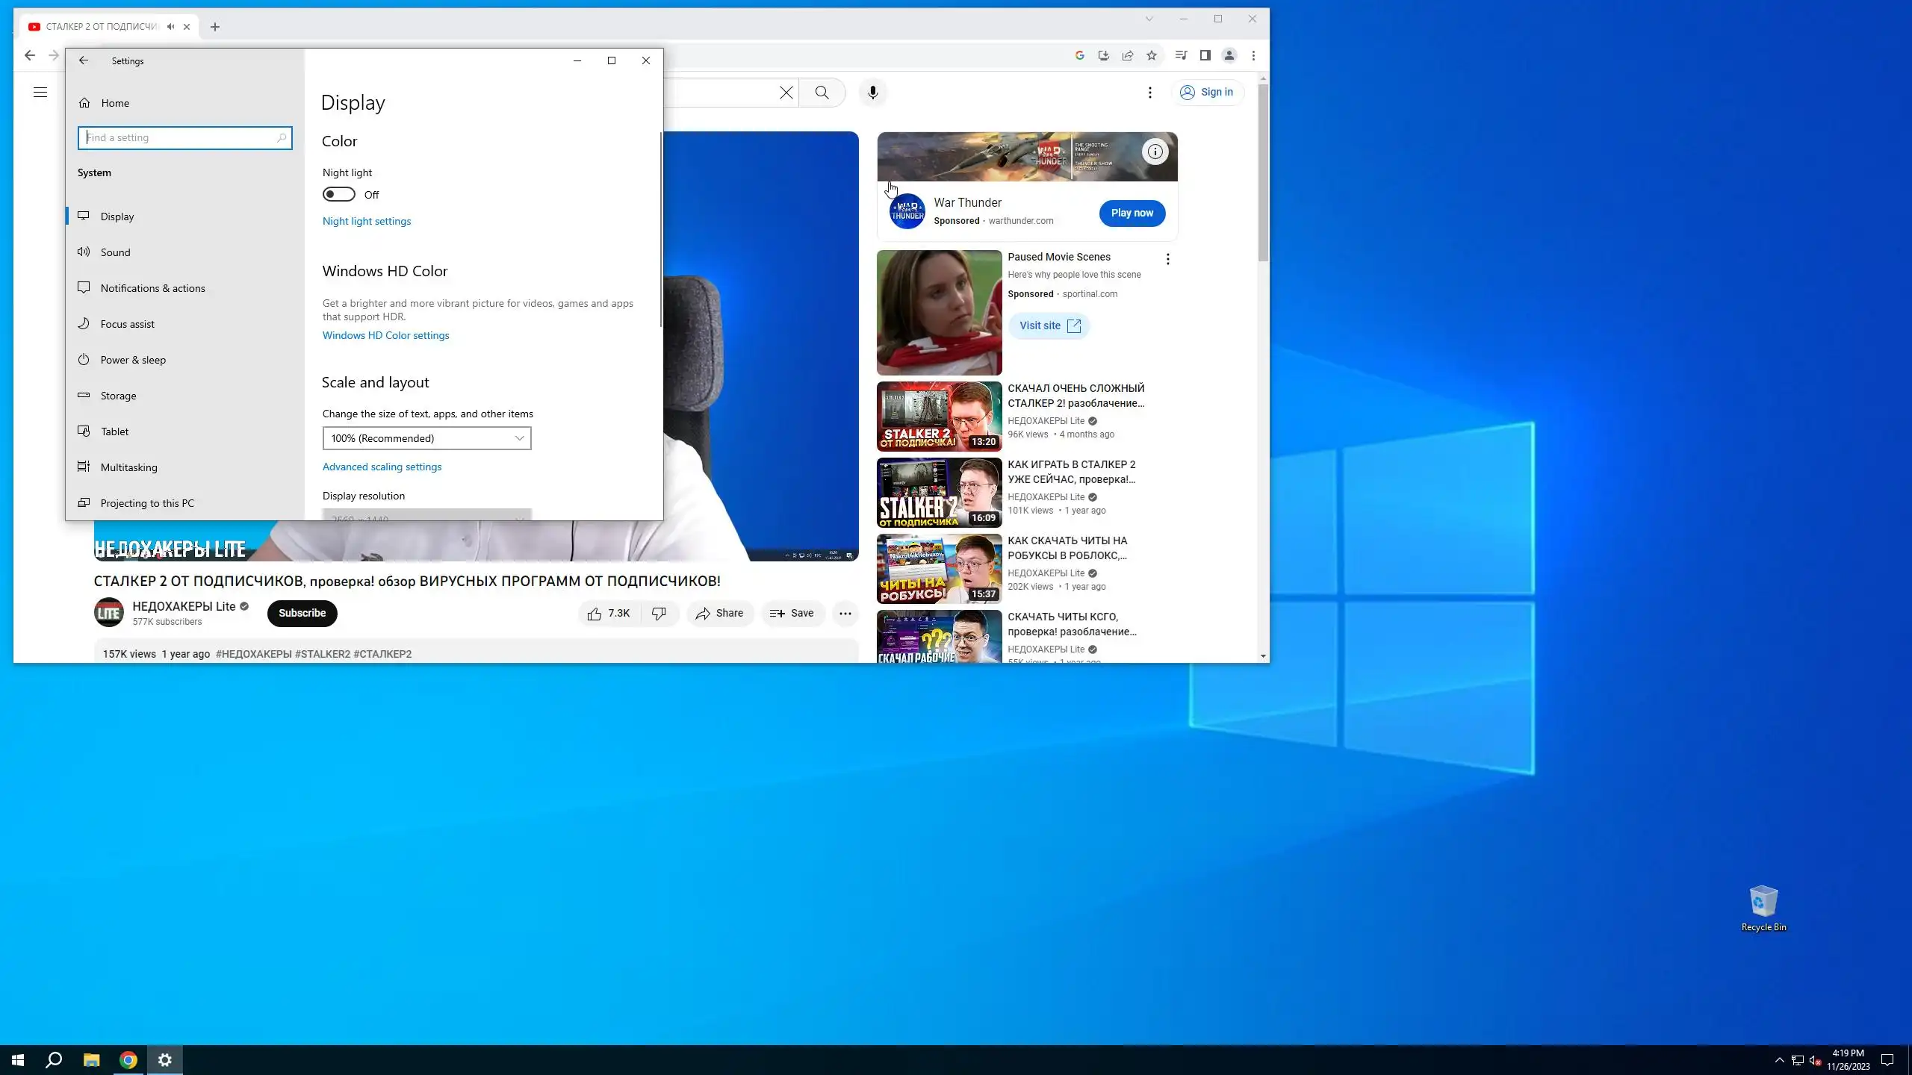Show hidden system tray icons chevron
This screenshot has width=1912, height=1075.
tap(1779, 1060)
